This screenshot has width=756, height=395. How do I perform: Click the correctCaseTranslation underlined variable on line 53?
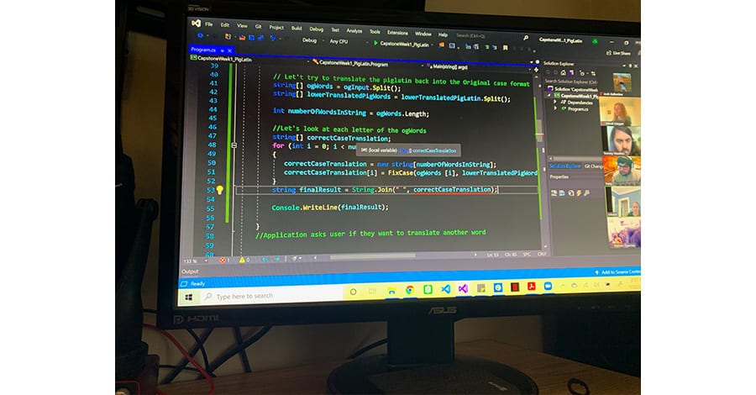[x=452, y=190]
